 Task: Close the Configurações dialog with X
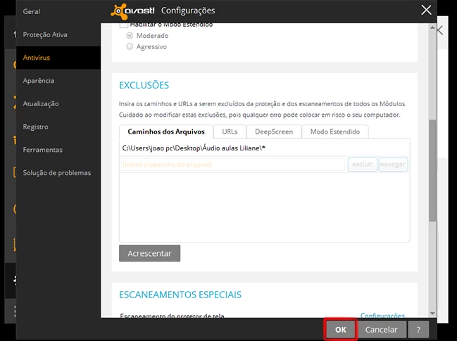point(426,10)
